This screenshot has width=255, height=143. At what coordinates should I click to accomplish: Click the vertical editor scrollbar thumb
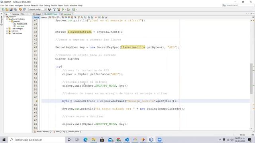251,79
